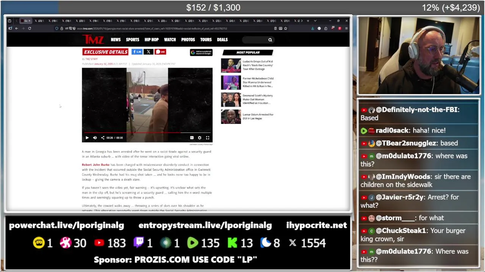This screenshot has height=272, width=485.
Task: Open the Former Nickelodeon Child Star story
Action: pyautogui.click(x=258, y=82)
